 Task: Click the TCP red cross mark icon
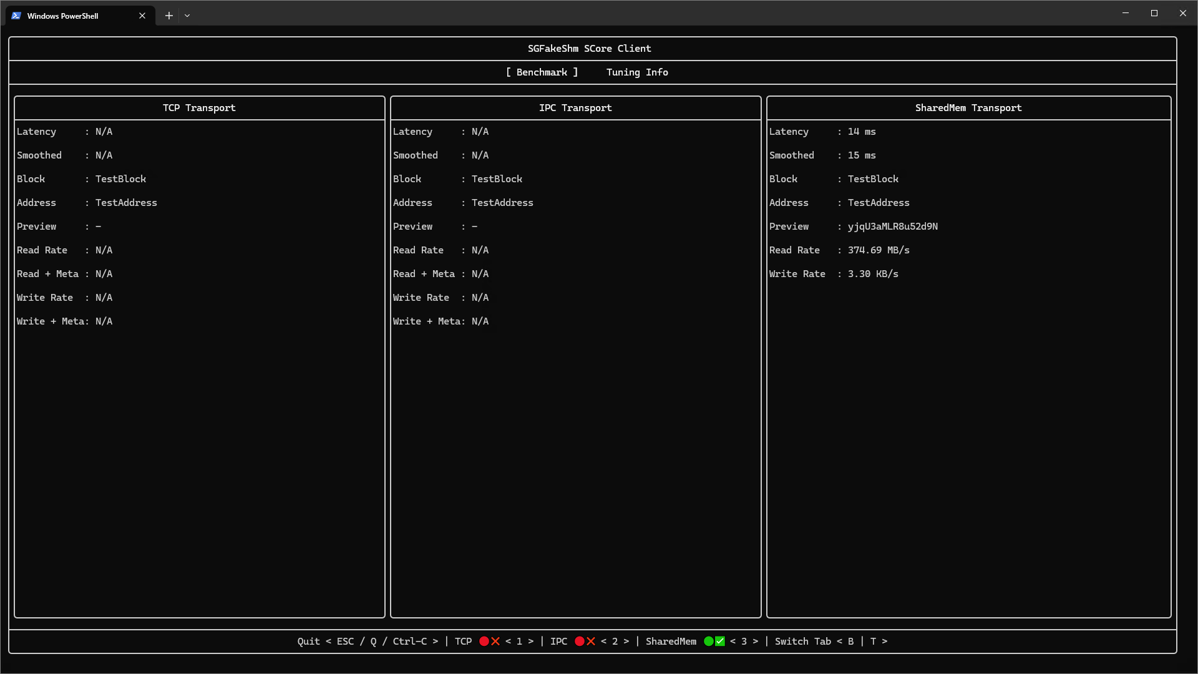click(x=495, y=642)
